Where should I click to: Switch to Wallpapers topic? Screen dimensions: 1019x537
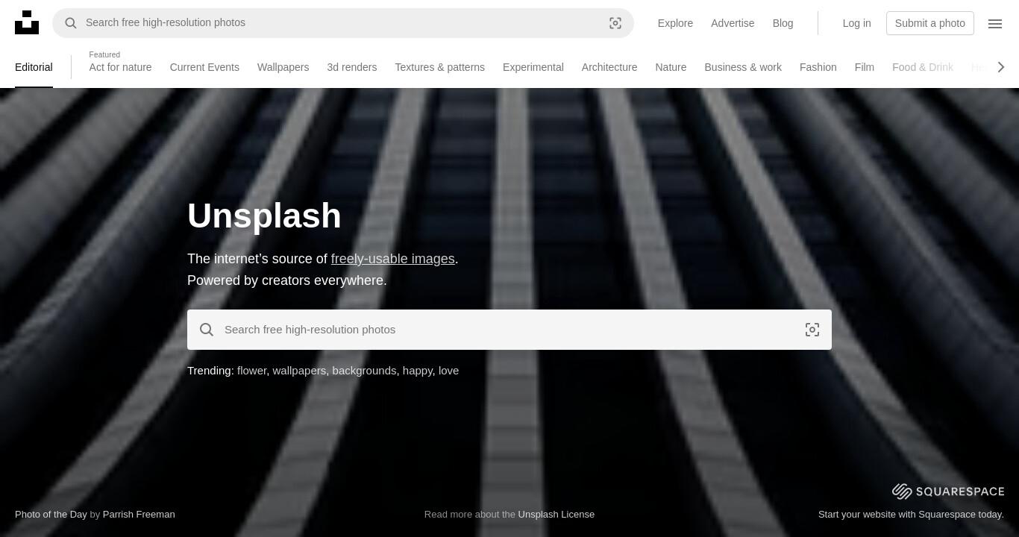[283, 67]
